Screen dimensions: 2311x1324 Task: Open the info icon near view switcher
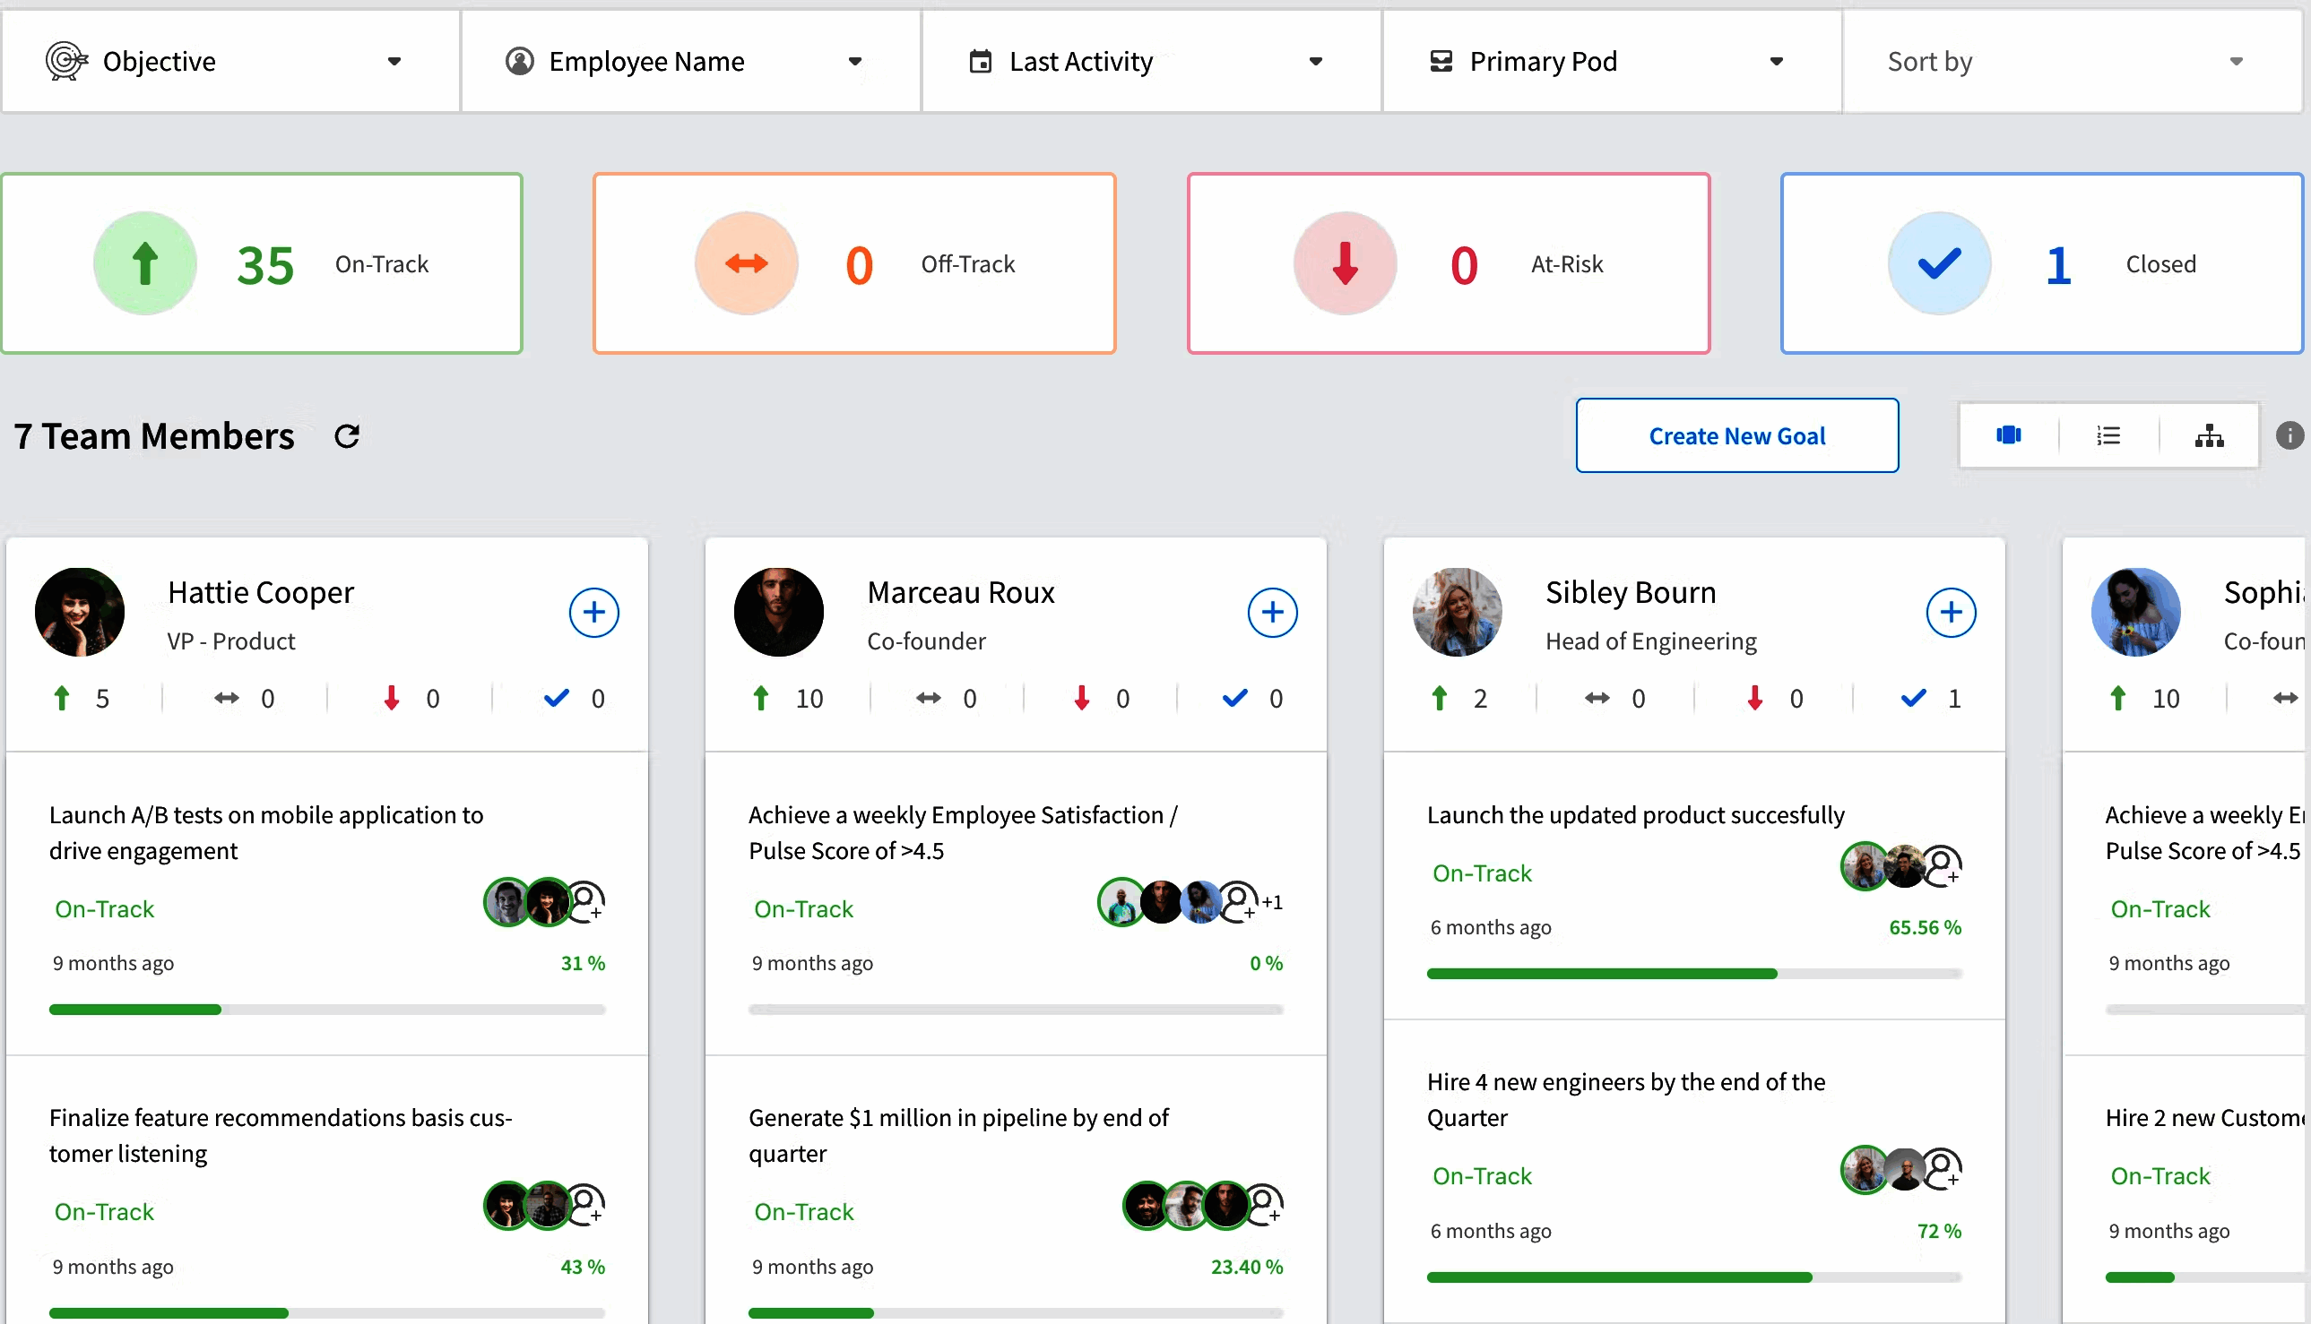(x=2290, y=435)
